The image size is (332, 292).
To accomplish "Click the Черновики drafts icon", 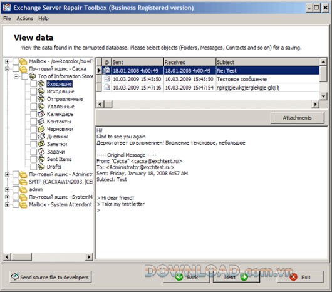I will pyautogui.click(x=41, y=129).
